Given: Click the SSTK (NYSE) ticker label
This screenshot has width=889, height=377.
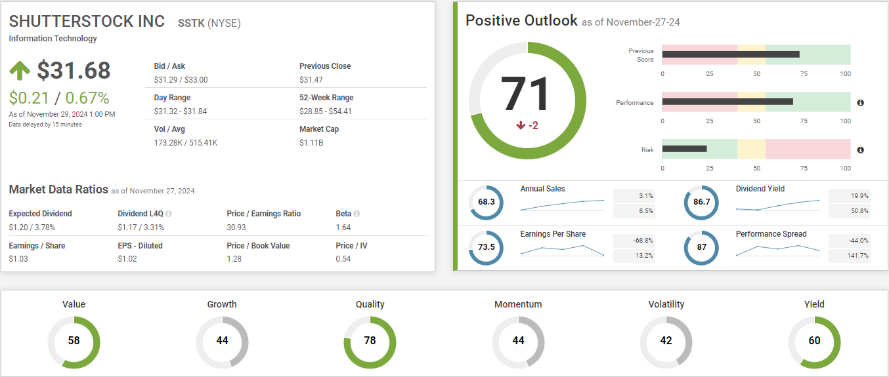Looking at the screenshot, I should click(x=209, y=24).
